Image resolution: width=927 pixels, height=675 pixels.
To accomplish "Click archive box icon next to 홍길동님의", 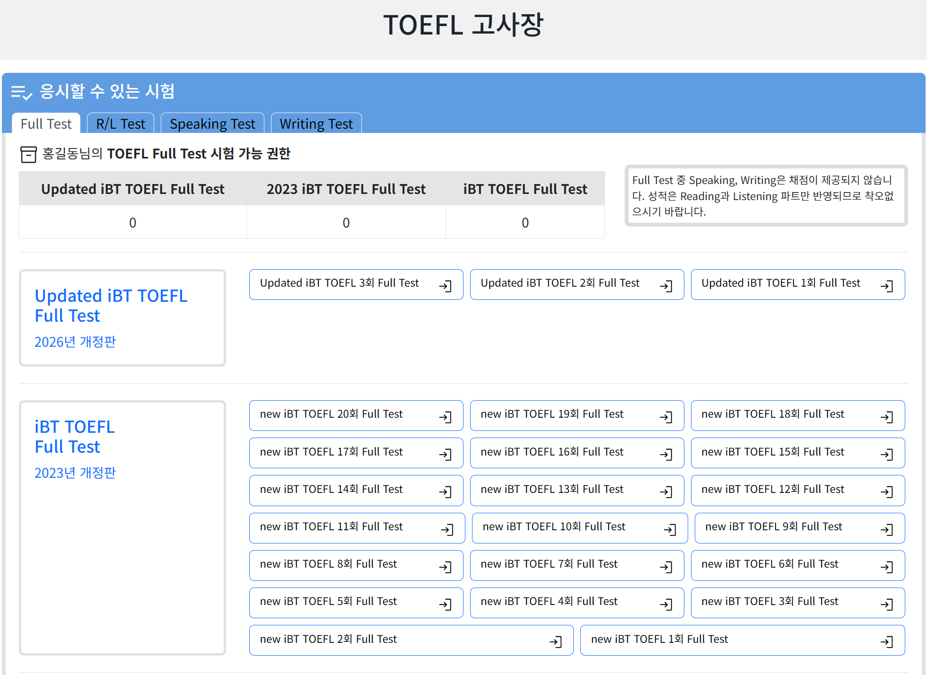I will coord(28,154).
